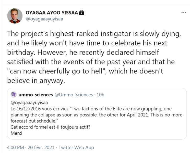Click the @oyagaaayuyisaa handle under the author's name
The width and height of the screenshot is (190, 153).
tap(44, 19)
